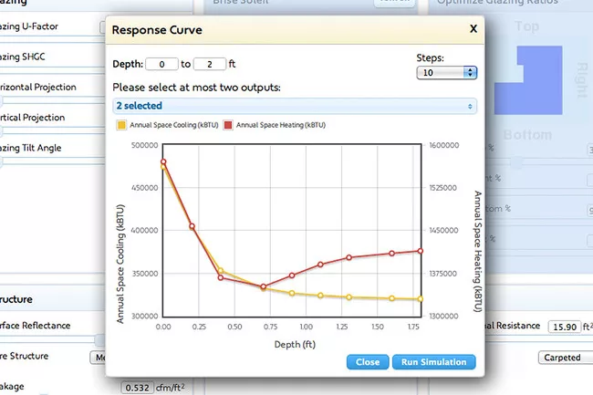Click the Thermal Resistance value field 15.90
Viewport: 593px width, 395px height.
point(564,327)
